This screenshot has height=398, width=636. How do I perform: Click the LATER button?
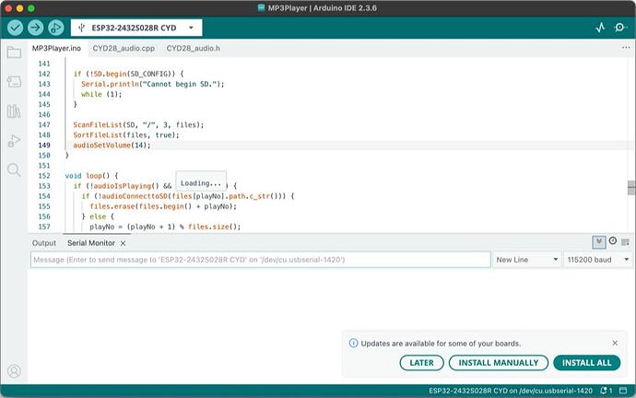point(421,363)
